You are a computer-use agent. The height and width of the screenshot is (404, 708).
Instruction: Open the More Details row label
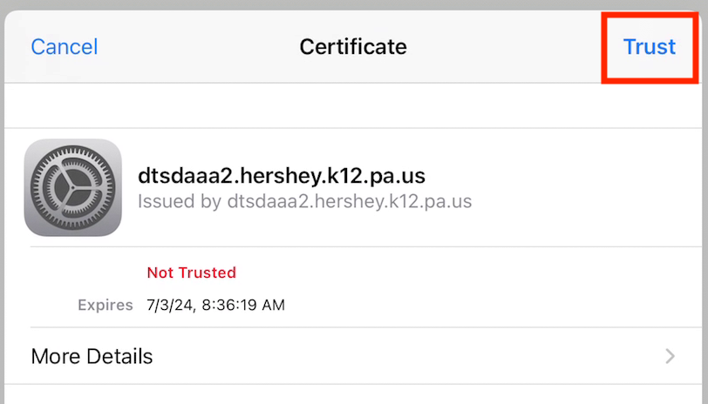pos(92,356)
